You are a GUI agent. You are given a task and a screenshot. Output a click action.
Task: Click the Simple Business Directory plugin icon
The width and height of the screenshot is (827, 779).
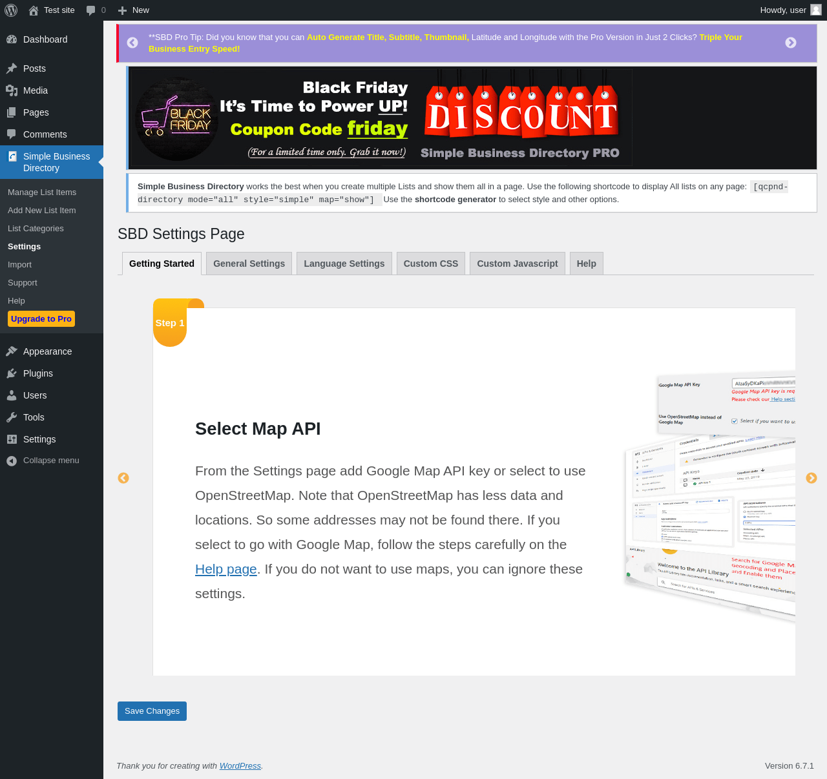(12, 156)
